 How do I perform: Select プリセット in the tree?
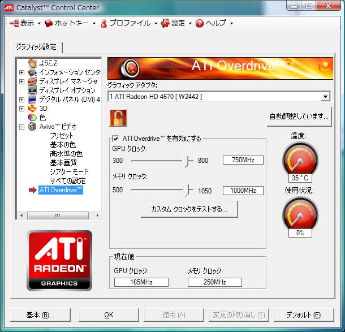[62, 136]
